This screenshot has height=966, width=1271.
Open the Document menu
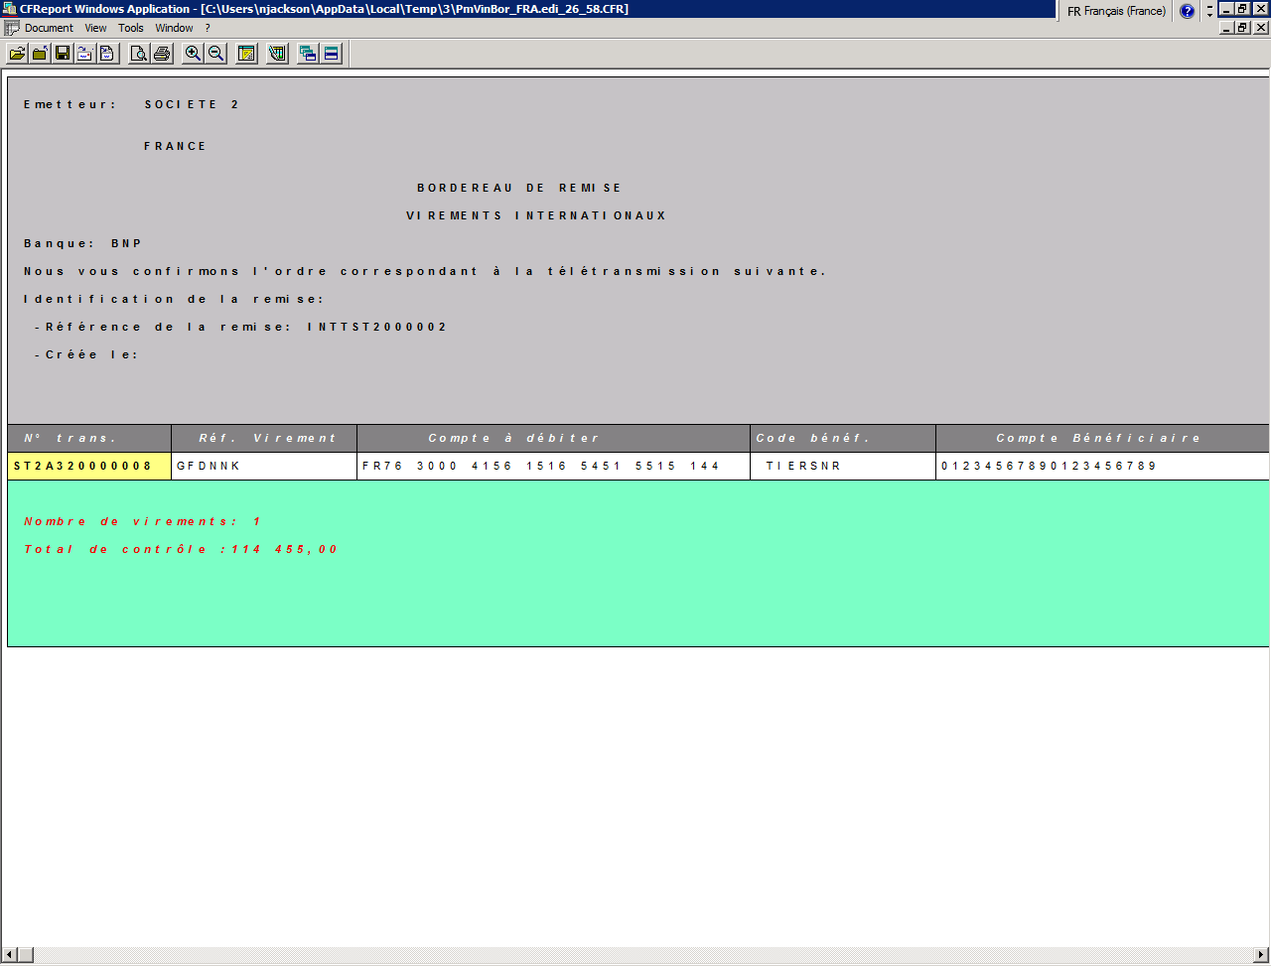pos(49,28)
